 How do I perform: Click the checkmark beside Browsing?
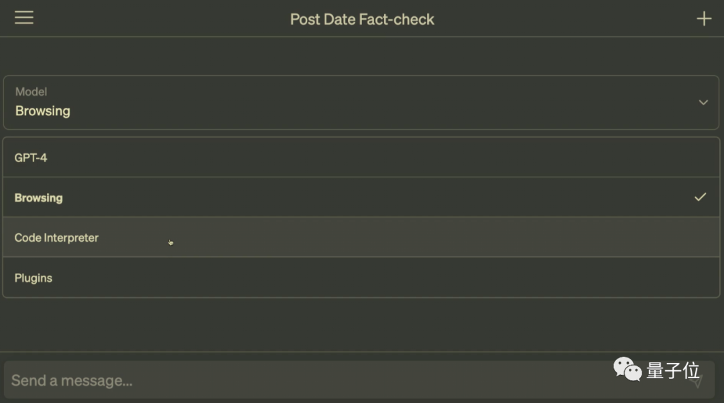click(700, 197)
